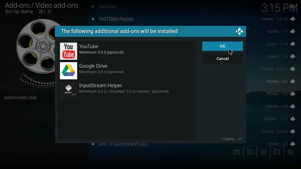Click cloud download icon beside mbebe - 1.4
Image resolution: width=301 pixels, height=169 pixels.
pyautogui.click(x=293, y=57)
